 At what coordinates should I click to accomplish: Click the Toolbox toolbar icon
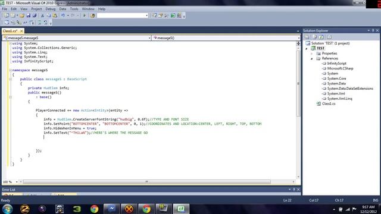[167, 15]
